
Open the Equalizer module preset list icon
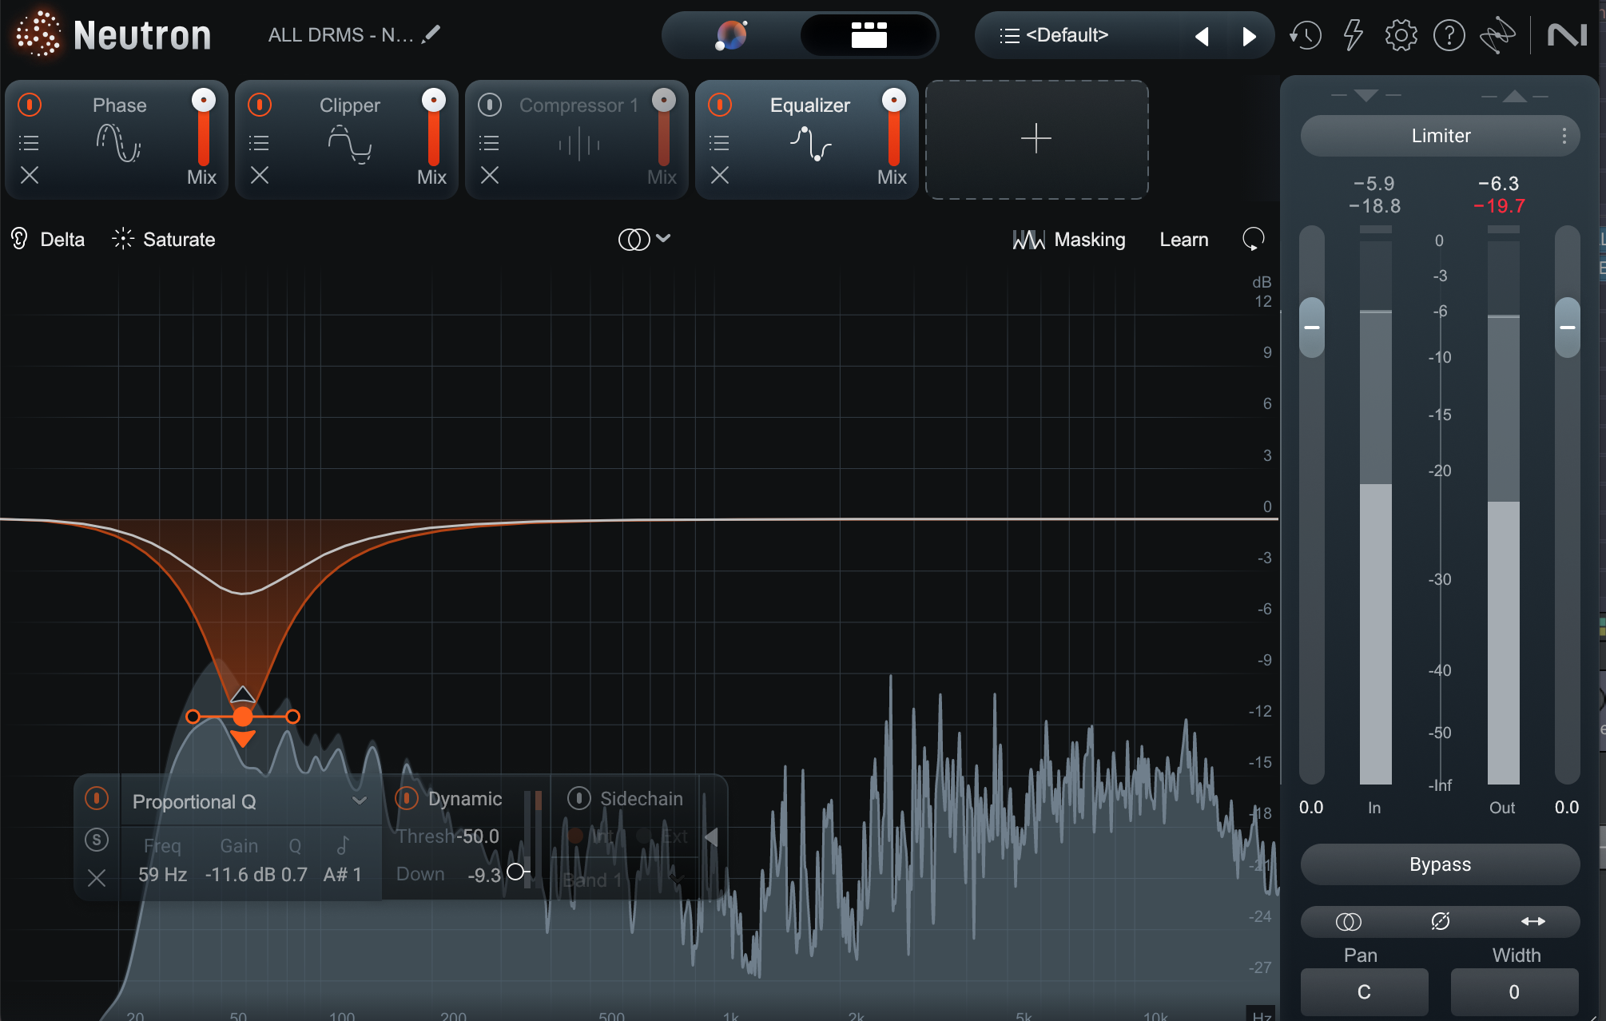pyautogui.click(x=719, y=143)
